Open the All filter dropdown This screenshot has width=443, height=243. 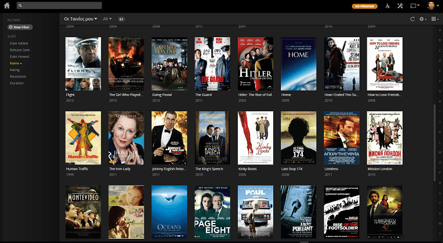pyautogui.click(x=107, y=19)
